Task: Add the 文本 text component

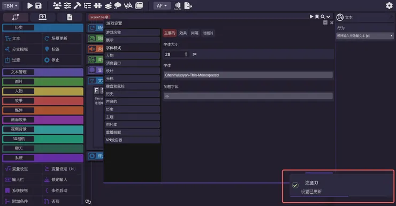Action: coord(22,39)
